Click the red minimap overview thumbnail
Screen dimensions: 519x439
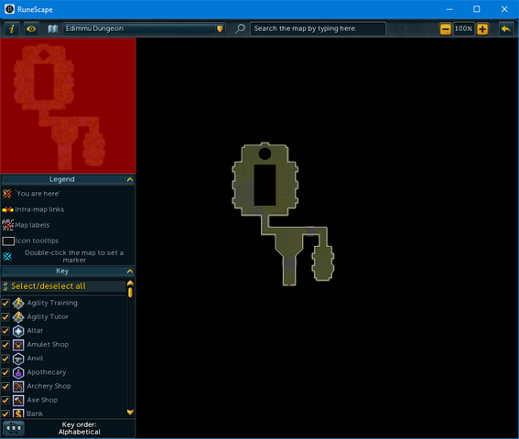(68, 105)
